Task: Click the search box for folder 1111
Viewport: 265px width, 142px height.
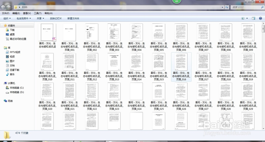Action: (x=246, y=7)
